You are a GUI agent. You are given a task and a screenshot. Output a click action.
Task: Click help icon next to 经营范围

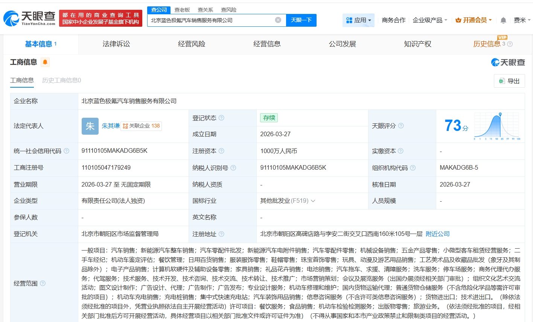point(43,283)
